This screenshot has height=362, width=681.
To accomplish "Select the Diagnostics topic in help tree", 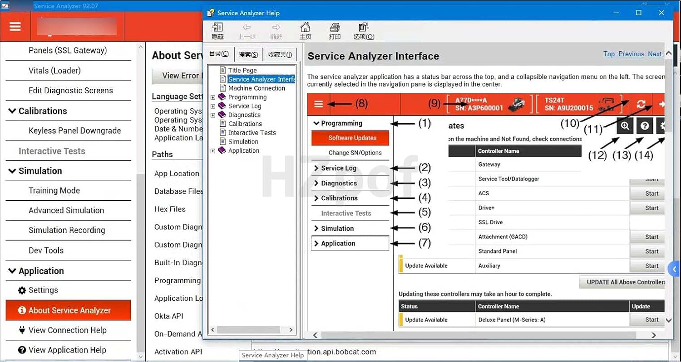I will [x=244, y=115].
